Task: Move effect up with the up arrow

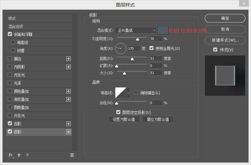Action: pos(19,155)
